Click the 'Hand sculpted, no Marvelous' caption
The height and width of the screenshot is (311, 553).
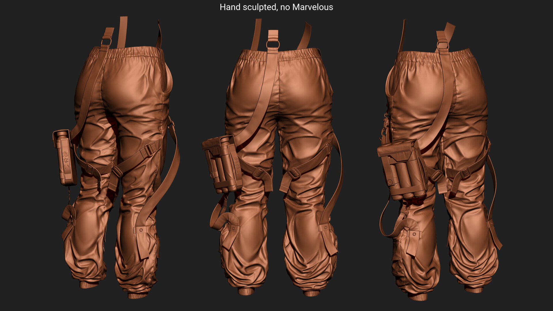pos(276,7)
